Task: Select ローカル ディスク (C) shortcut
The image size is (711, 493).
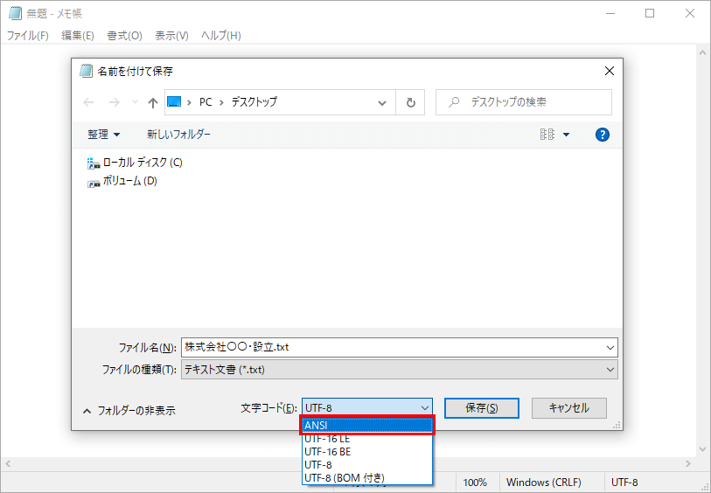Action: pos(134,163)
